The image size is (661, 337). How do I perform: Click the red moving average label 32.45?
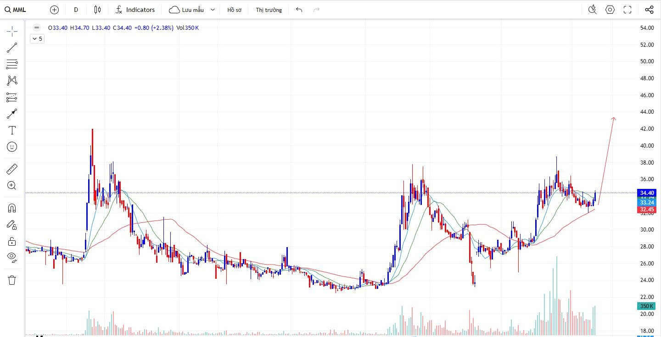(x=647, y=210)
